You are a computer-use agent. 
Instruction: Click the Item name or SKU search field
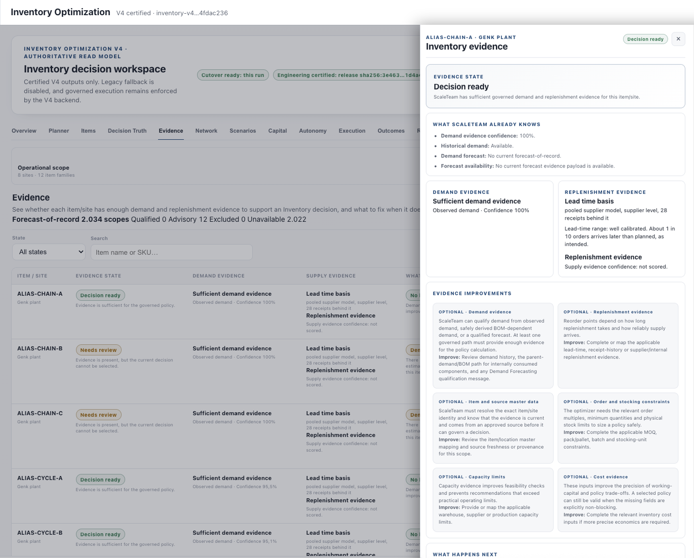pos(171,252)
